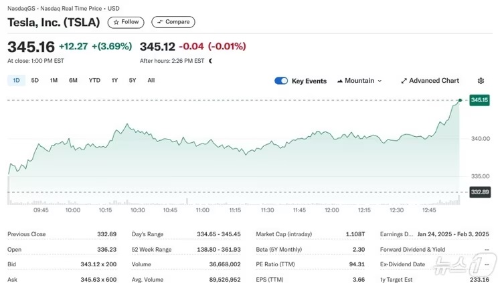Switch chart to YTD range
This screenshot has height=283, width=502.
click(x=94, y=80)
